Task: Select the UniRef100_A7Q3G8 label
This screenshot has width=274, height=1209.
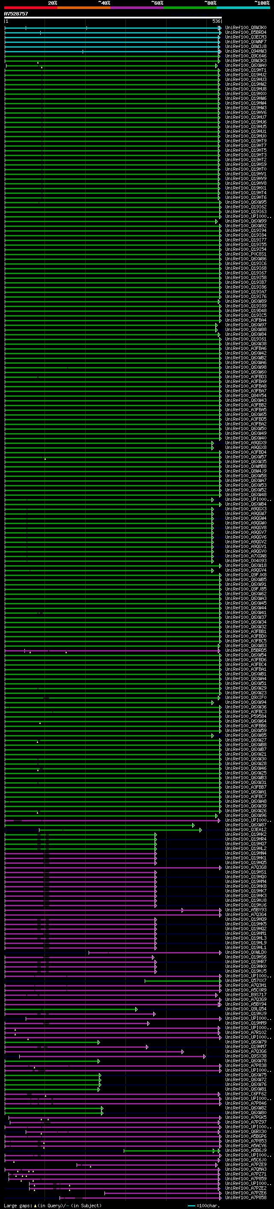Action: pos(246,868)
